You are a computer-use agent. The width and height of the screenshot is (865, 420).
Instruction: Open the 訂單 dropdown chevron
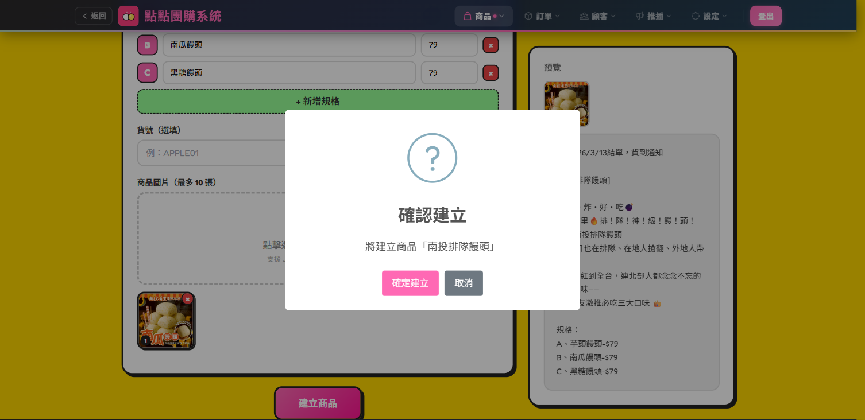[x=556, y=16]
